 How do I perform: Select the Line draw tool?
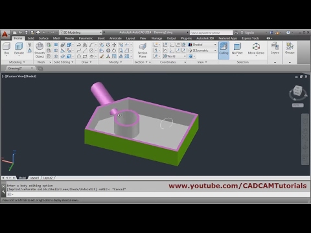pyautogui.click(x=85, y=50)
